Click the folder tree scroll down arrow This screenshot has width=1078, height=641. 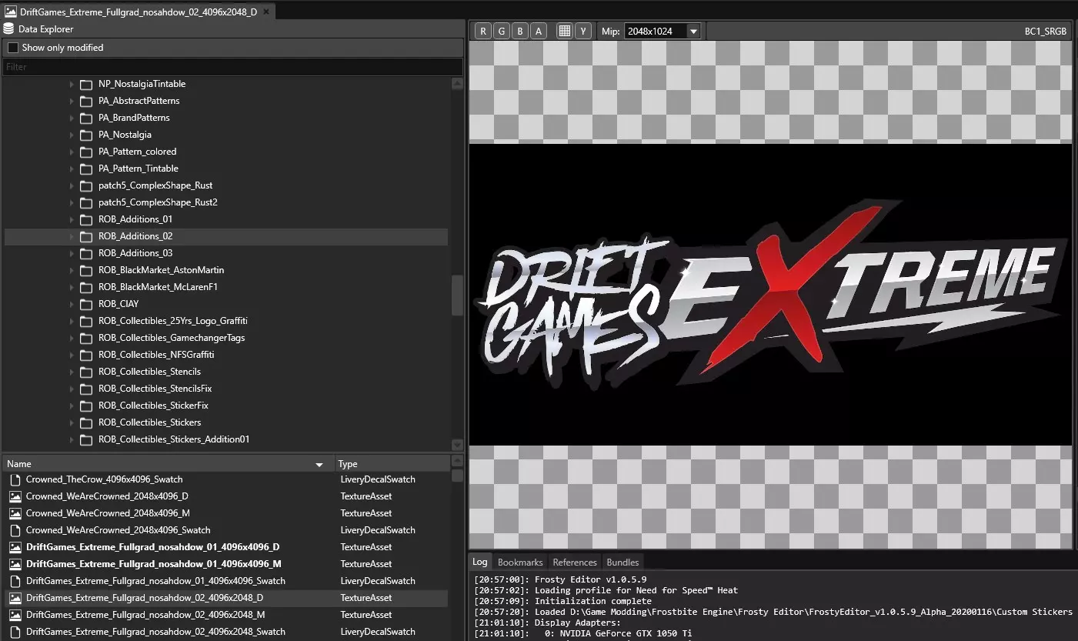click(x=458, y=444)
